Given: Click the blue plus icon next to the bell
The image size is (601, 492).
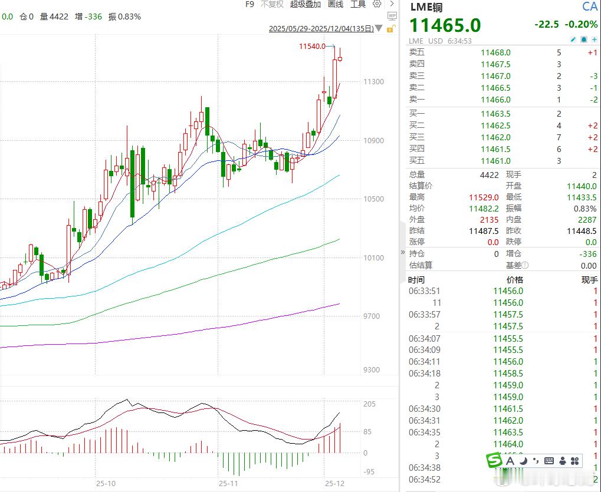Looking at the screenshot, I should (595, 39).
